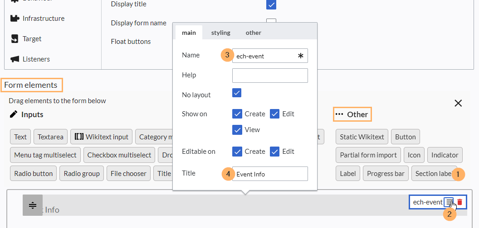This screenshot has width=479, height=228.
Task: Toggle the No layout checkbox
Action: tap(237, 93)
